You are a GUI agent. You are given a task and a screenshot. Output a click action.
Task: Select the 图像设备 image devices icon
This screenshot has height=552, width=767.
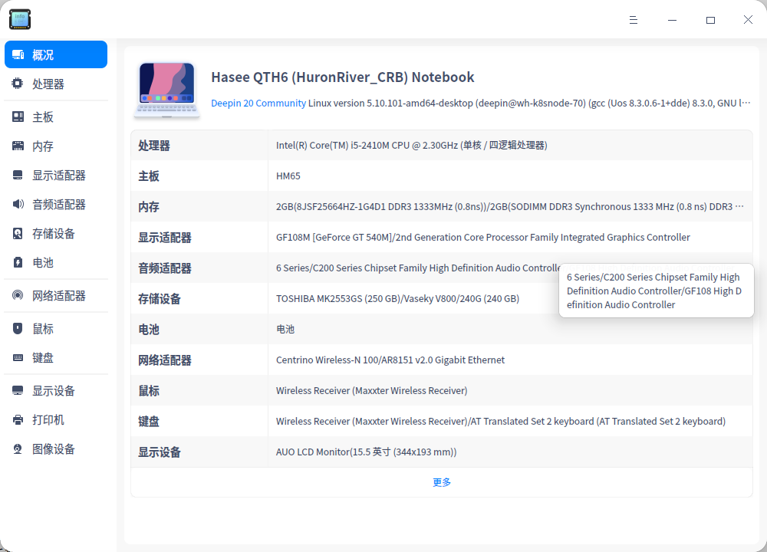click(x=17, y=449)
